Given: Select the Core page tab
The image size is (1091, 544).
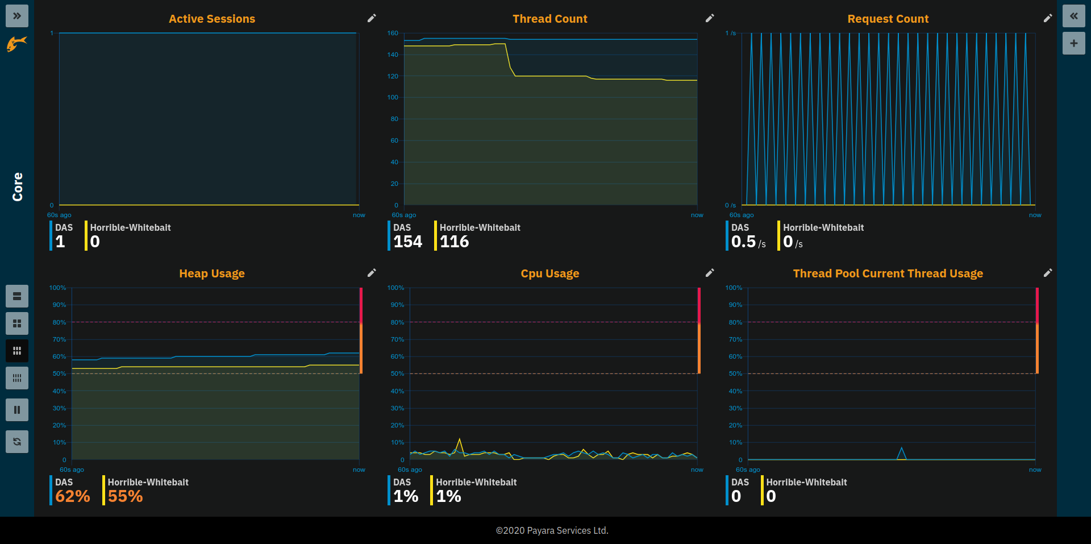Looking at the screenshot, I should click(x=18, y=187).
